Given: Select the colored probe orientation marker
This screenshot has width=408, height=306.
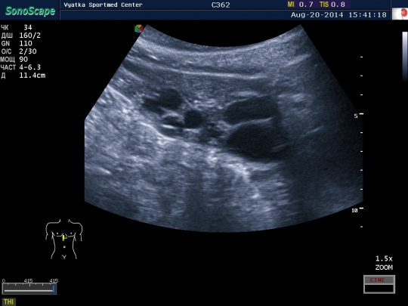Looking at the screenshot, I should tap(139, 29).
